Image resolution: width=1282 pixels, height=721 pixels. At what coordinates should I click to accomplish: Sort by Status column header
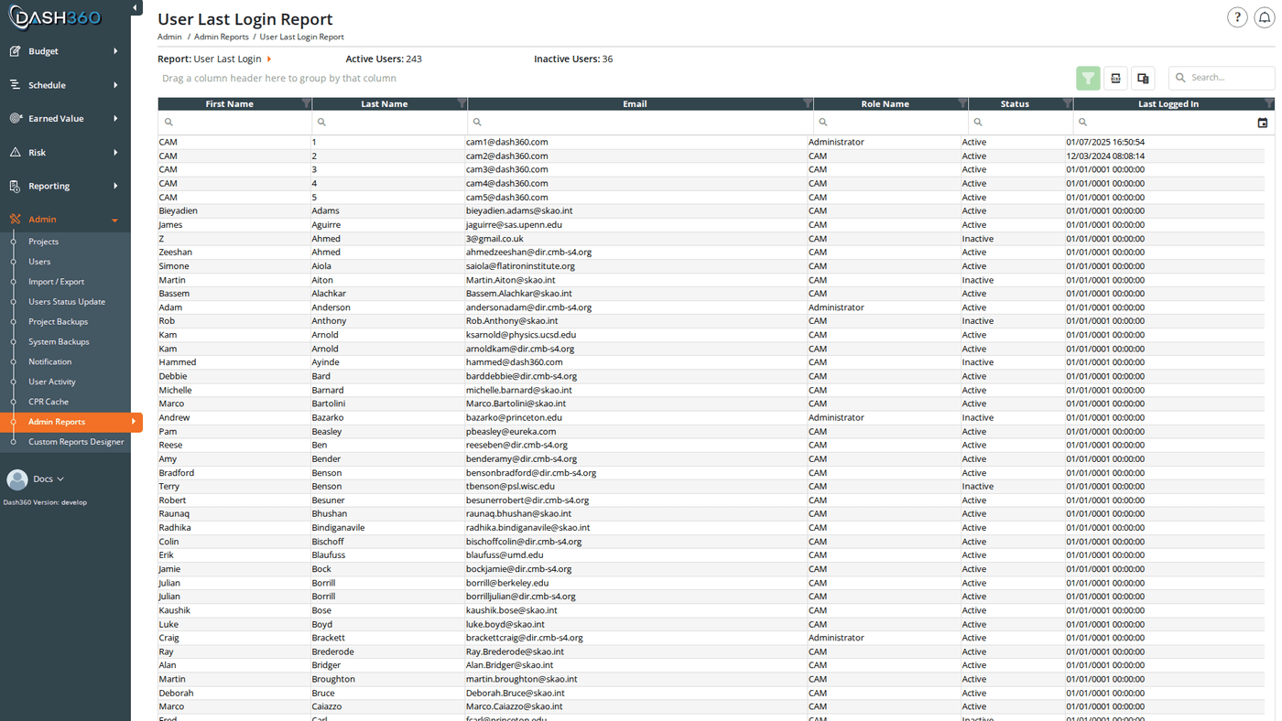pos(1015,104)
